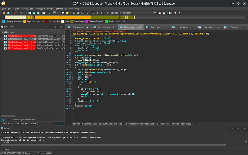
Task: Click the second-to-last toolbar tree icon
Action: (x=175, y=13)
